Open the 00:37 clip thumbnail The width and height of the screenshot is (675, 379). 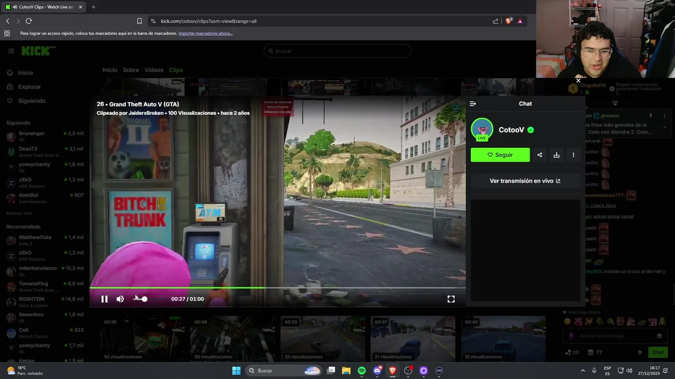(413, 338)
